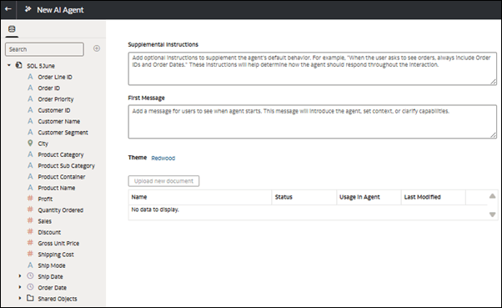This screenshot has width=502, height=308.
Task: Focus the Search field in data panel
Action: (44, 49)
